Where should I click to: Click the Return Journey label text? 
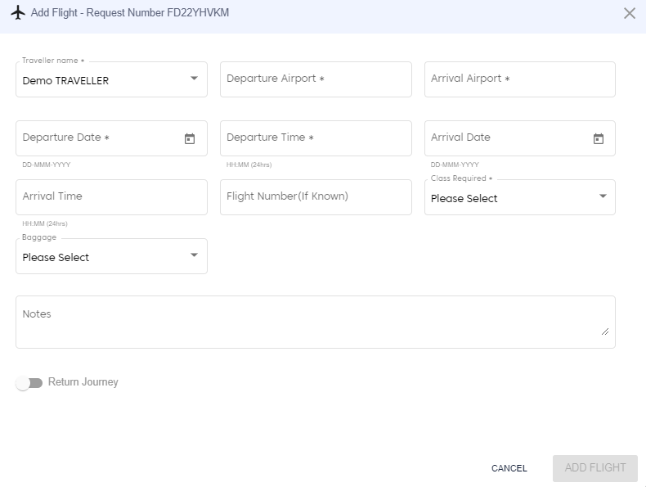click(83, 382)
